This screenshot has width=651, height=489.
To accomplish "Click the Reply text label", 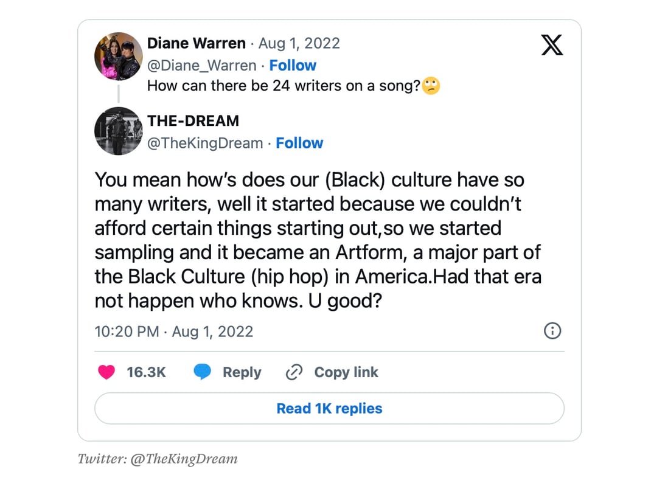I will (x=242, y=372).
